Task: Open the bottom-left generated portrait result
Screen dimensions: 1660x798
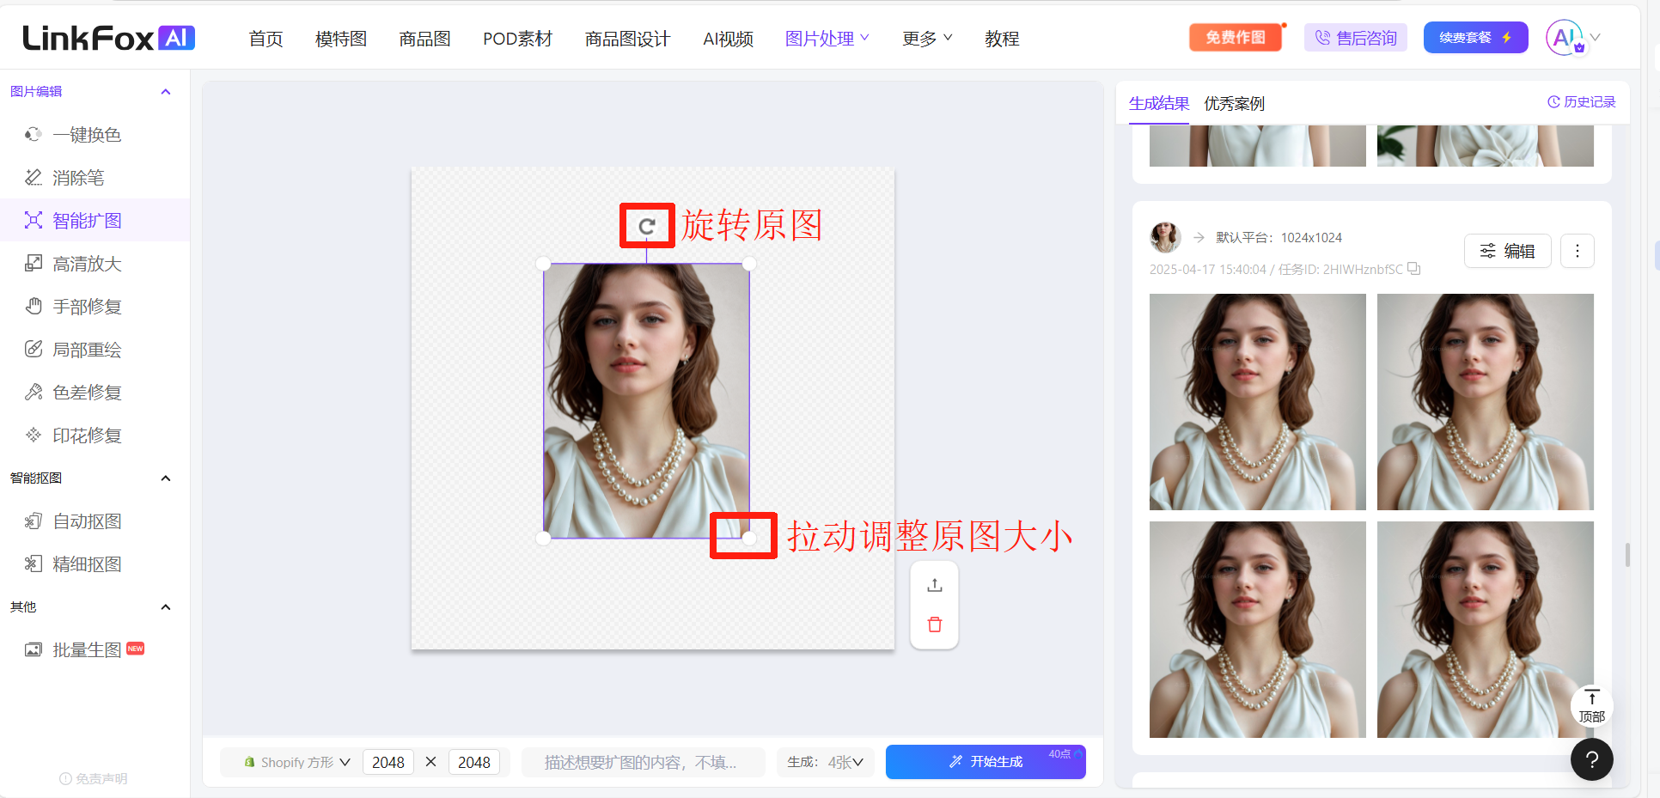Action: (1257, 630)
